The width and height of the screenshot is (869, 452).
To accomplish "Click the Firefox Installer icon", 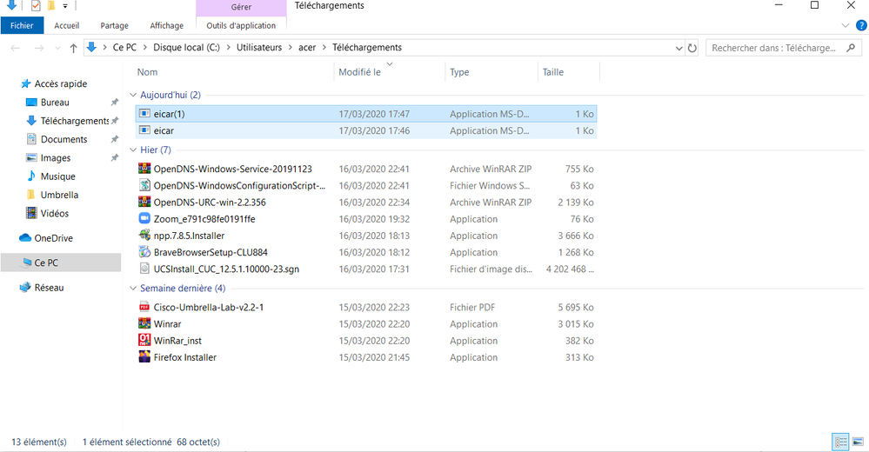I will [144, 356].
